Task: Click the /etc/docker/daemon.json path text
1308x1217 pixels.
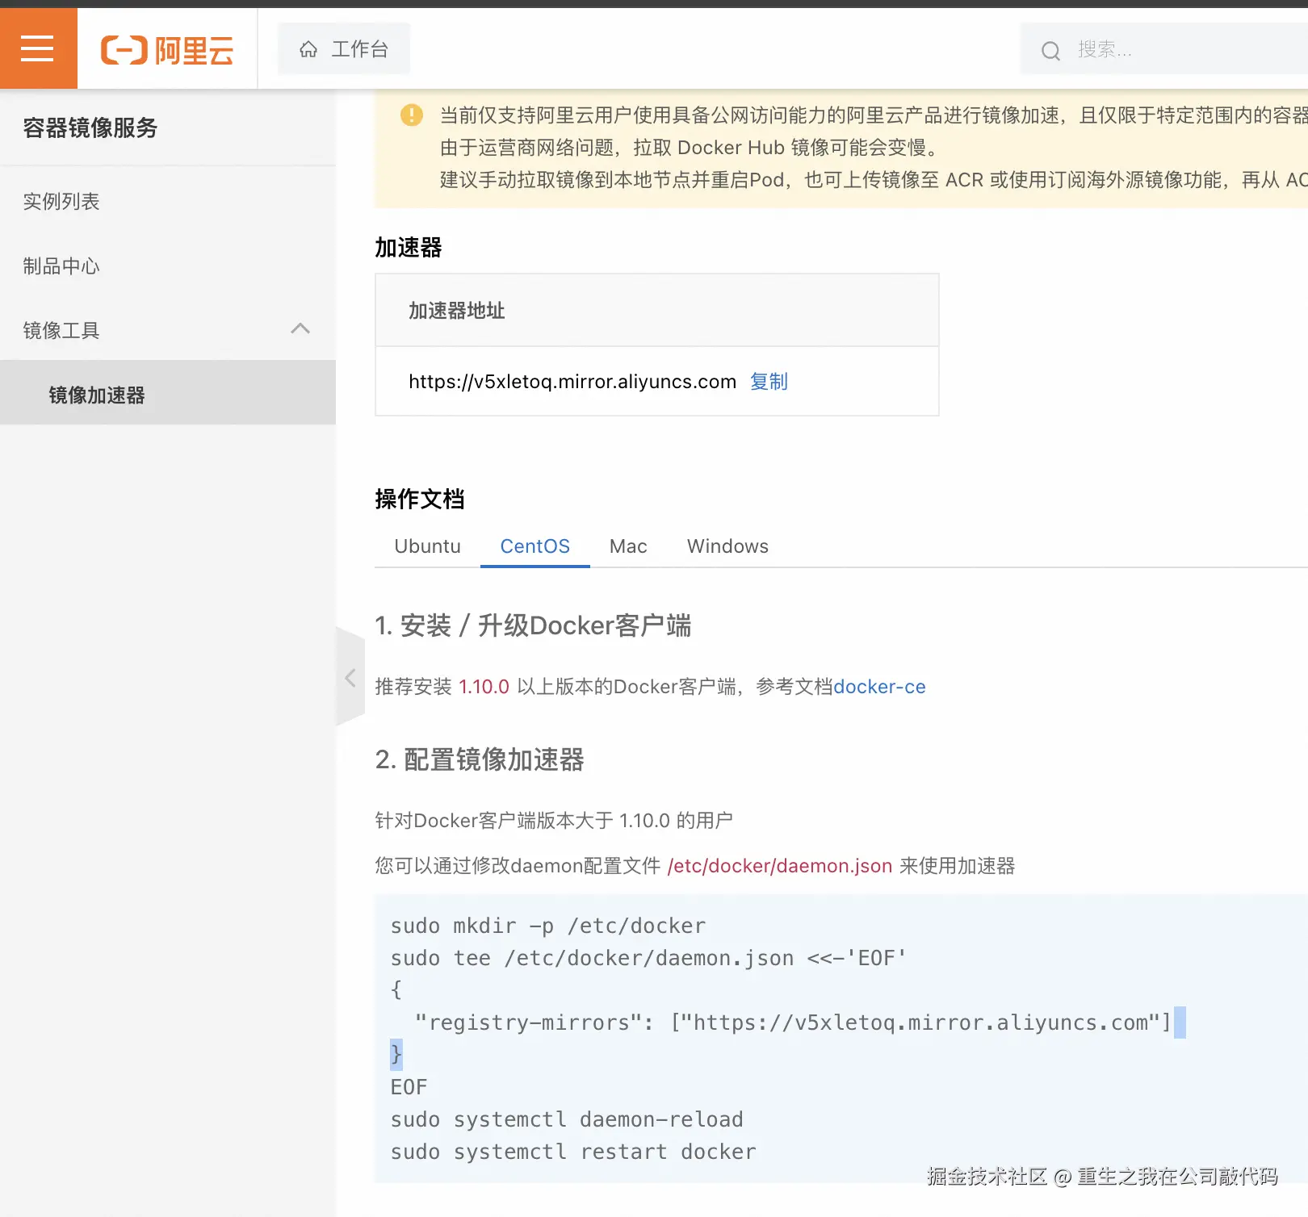Action: 780,866
